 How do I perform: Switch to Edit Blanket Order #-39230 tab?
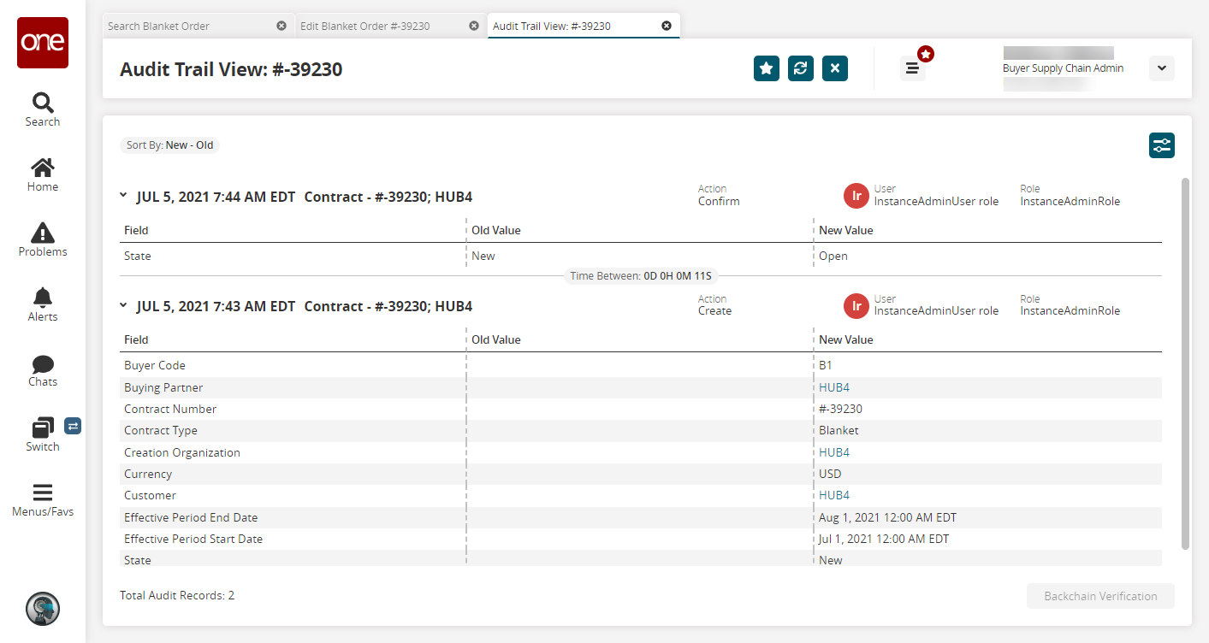click(365, 26)
